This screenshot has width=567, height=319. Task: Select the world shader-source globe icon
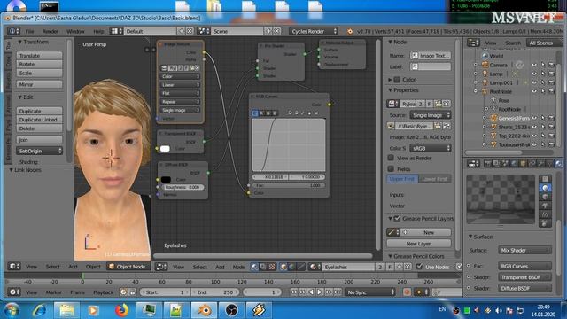click(292, 267)
